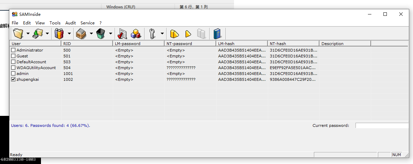This screenshot has width=413, height=164.
Task: Click the red checkmark document icon
Action: coord(122,34)
